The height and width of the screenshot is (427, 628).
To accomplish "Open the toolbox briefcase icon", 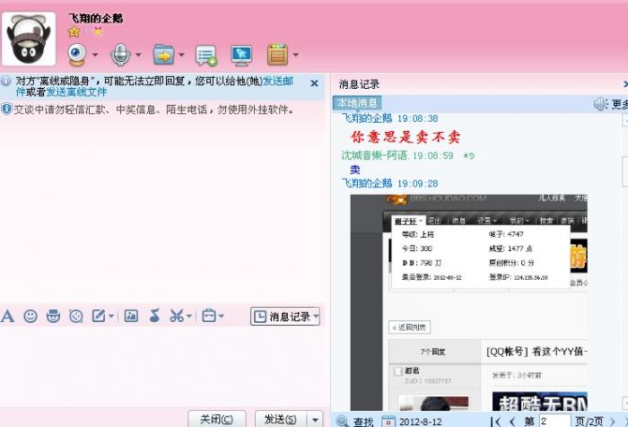I will pyautogui.click(x=209, y=316).
